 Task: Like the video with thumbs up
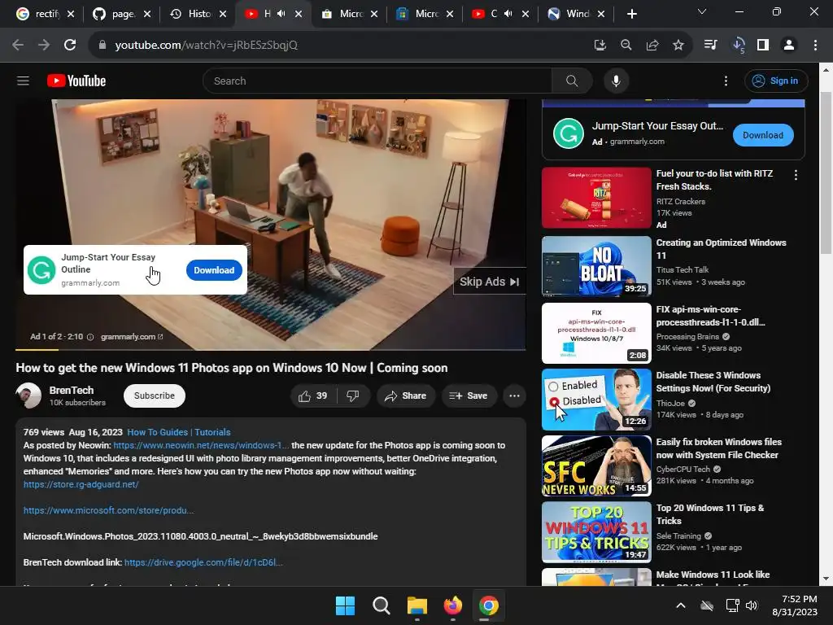[313, 396]
